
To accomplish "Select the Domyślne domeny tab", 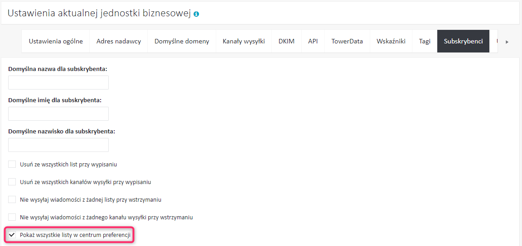I will pos(182,41).
